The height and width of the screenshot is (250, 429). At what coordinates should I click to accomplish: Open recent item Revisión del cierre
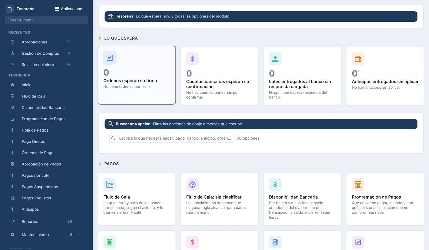click(46, 65)
